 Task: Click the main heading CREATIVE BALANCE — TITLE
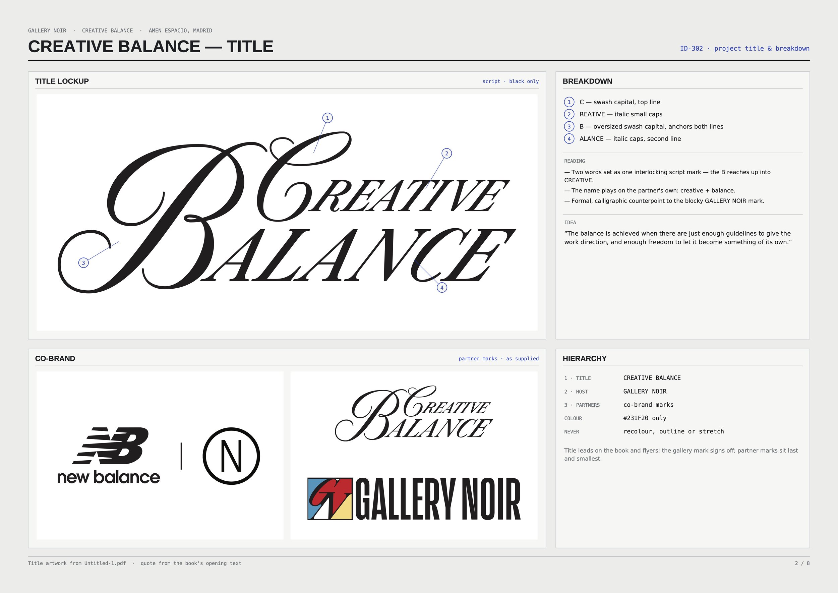click(x=151, y=47)
